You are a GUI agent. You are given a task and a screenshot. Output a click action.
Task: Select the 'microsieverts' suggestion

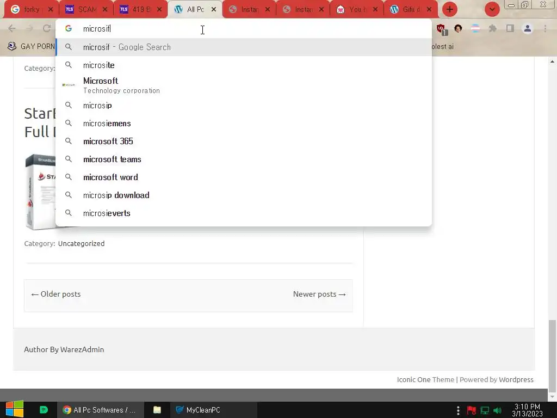coord(243,213)
